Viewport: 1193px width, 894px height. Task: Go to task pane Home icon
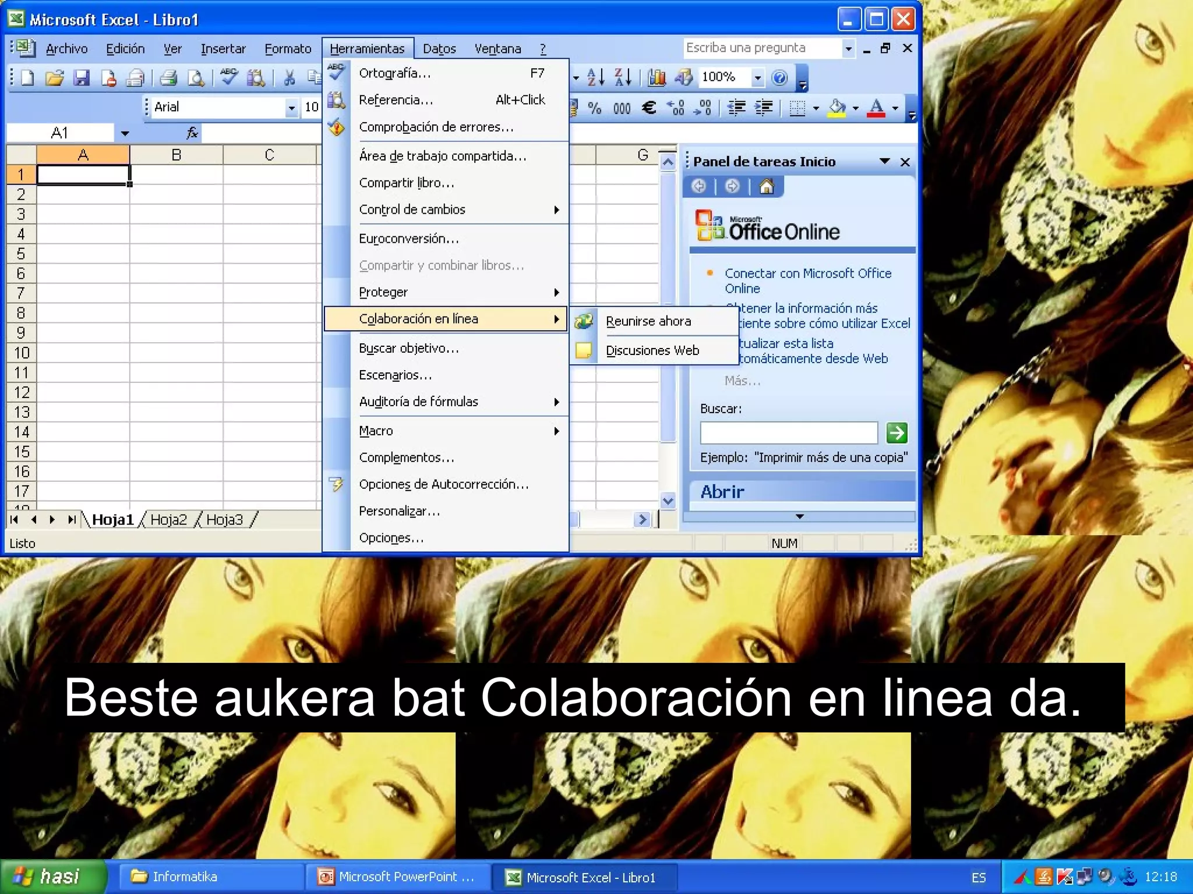click(767, 186)
